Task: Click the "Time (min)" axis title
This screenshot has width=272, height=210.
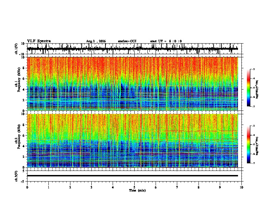Action: (137, 190)
